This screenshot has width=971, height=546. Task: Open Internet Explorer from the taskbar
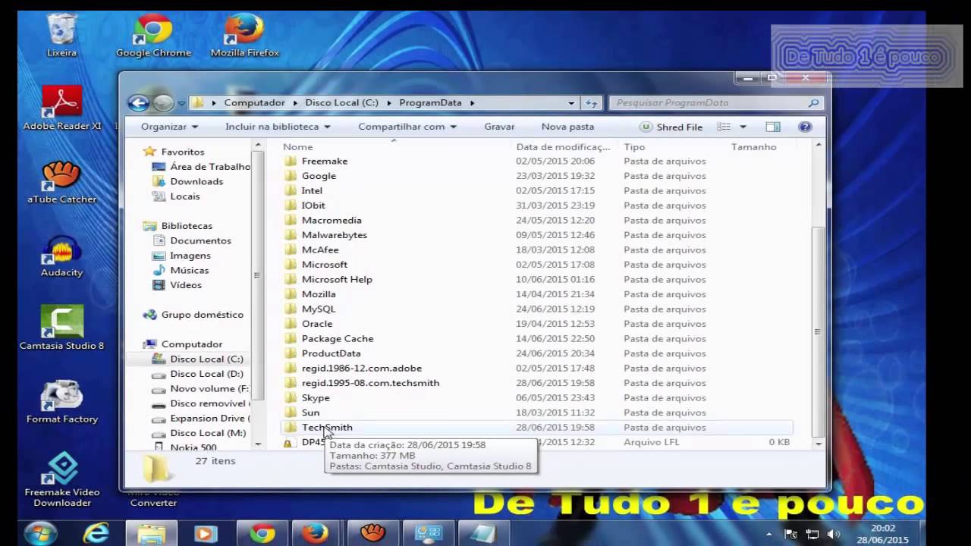96,533
